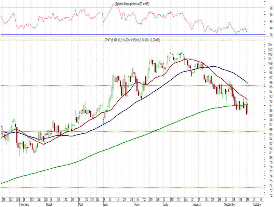Click the 10.1 price axis label
This screenshot has height=207, width=274.
[x=271, y=59]
